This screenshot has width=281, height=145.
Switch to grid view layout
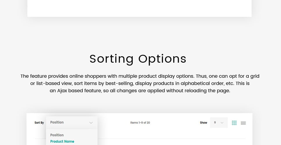(x=234, y=123)
